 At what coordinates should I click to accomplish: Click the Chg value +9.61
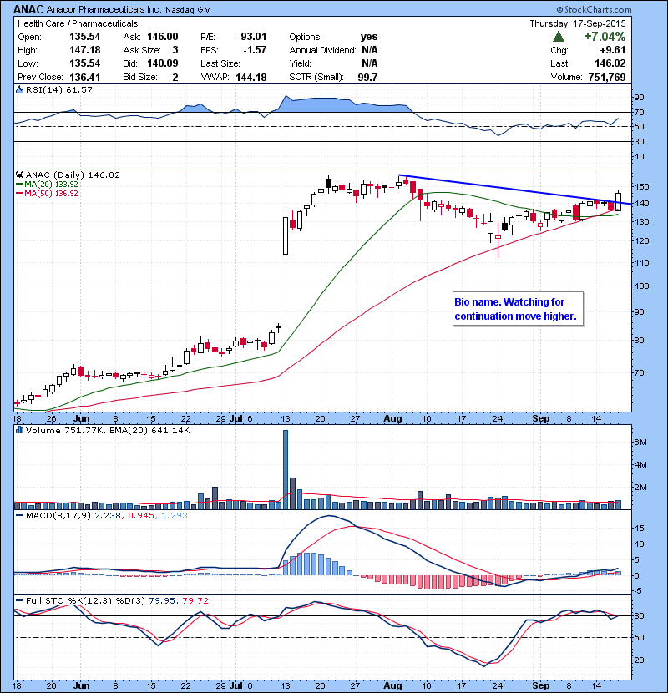tap(613, 50)
